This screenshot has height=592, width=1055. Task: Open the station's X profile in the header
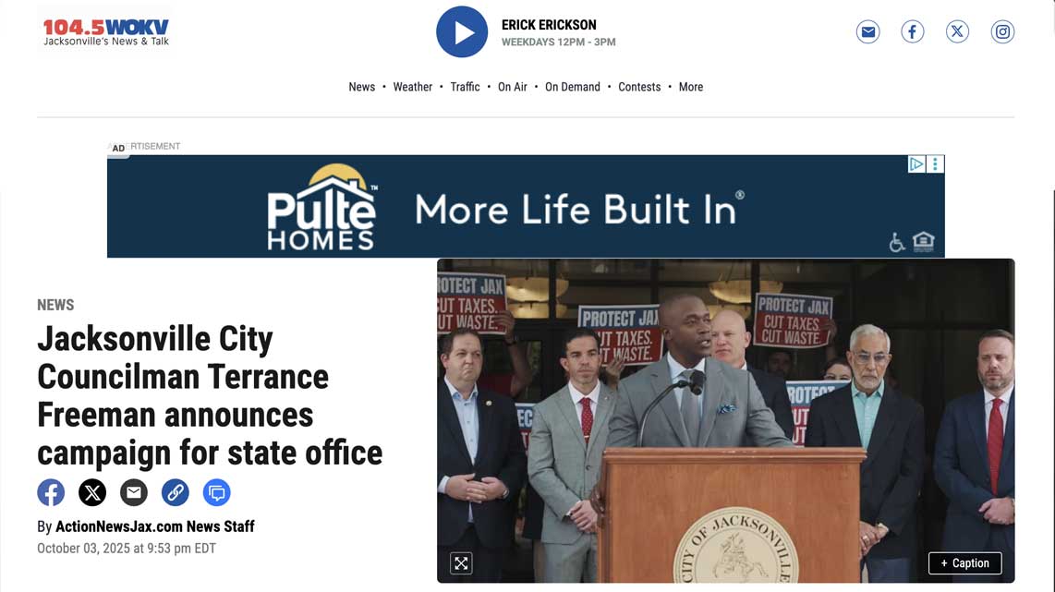tap(957, 32)
